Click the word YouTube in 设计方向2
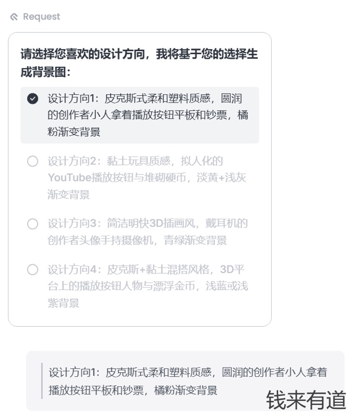Screen dimensions: 352x417 pos(66,177)
